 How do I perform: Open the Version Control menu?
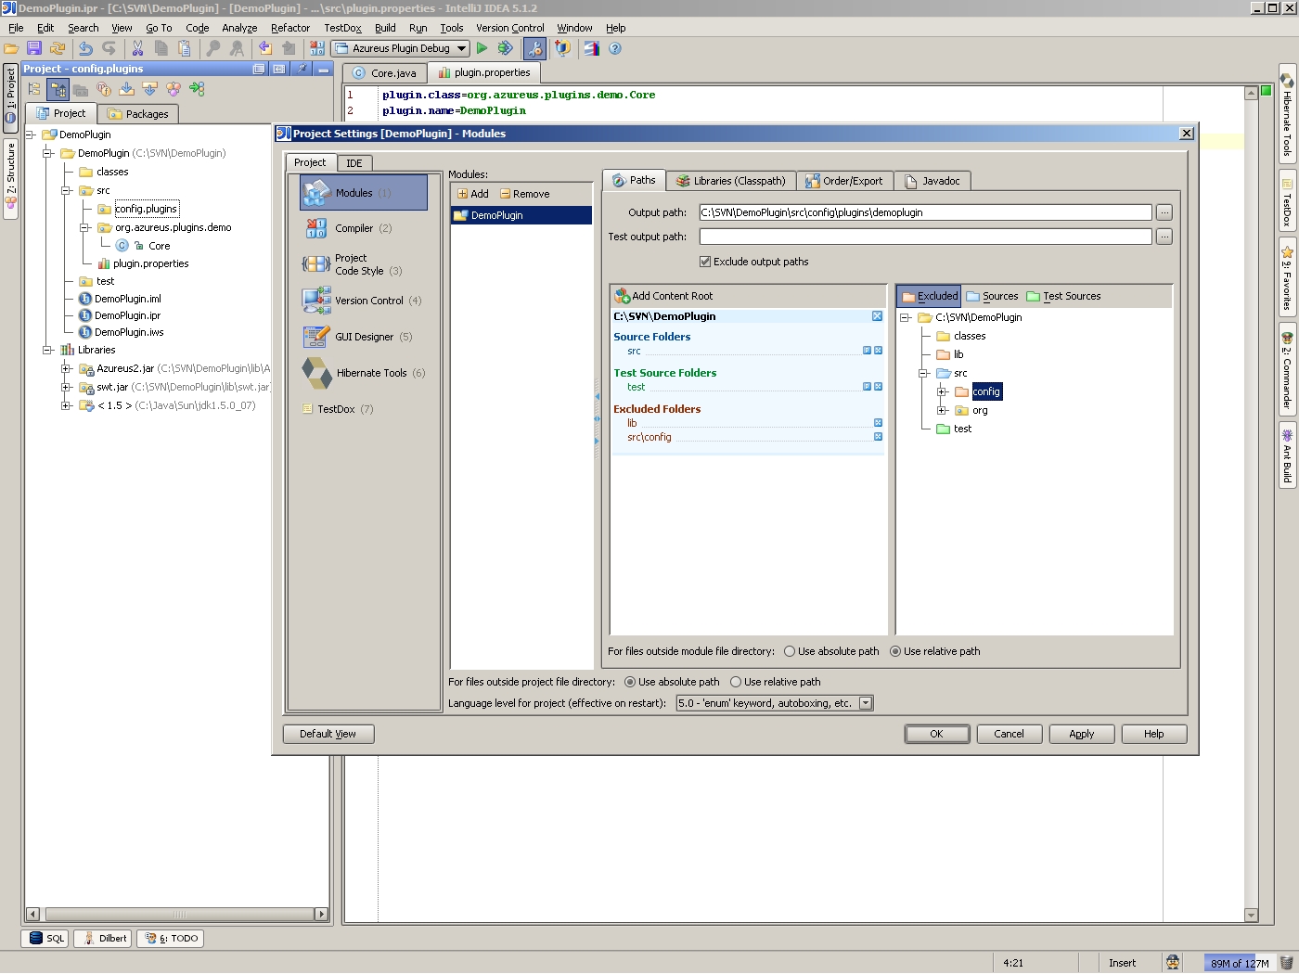pos(510,28)
